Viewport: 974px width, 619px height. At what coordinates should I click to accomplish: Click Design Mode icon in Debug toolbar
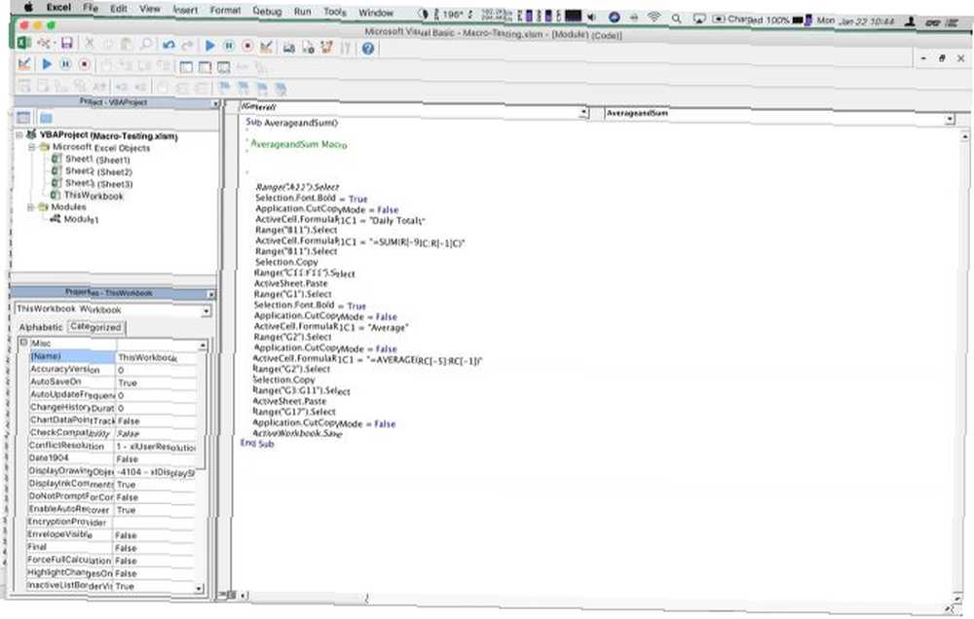point(25,63)
